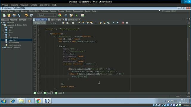
Task: Click Find Next Occurrence editor icon
Action: click(87, 23)
